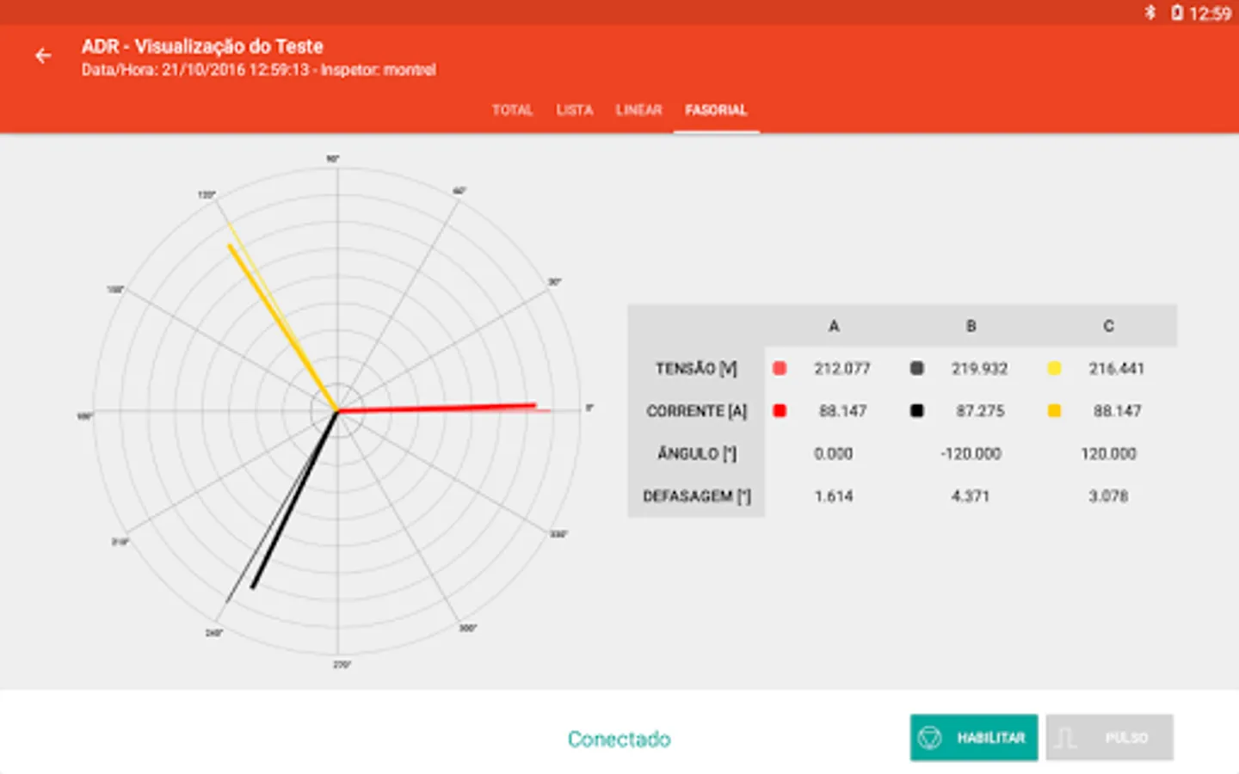This screenshot has height=774, width=1239.
Task: Click the red phasor on chart
Action: [437, 408]
